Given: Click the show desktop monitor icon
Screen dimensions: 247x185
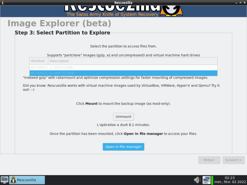Looking at the screenshot, I should point(5,180).
